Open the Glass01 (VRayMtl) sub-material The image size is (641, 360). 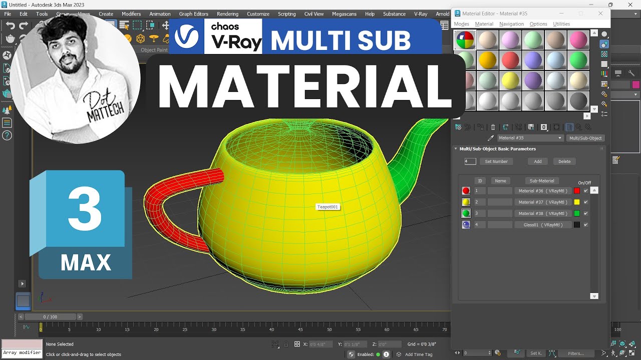tap(543, 225)
